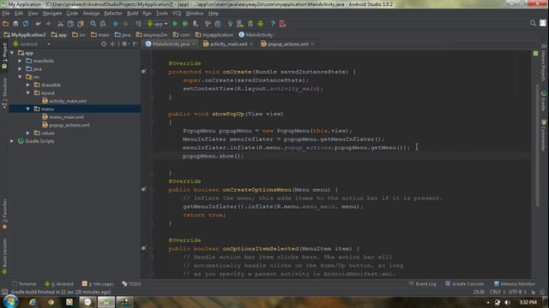Click the Navigate Back arrow icon
The width and height of the screenshot is (549, 308).
(x=115, y=24)
